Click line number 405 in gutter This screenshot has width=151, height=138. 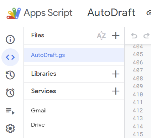[138, 54]
